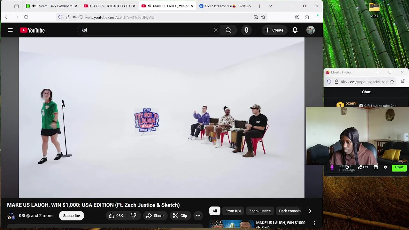The width and height of the screenshot is (409, 230).
Task: Open the tracking protection shield in the YouTube address bar
Action: (x=60, y=17)
